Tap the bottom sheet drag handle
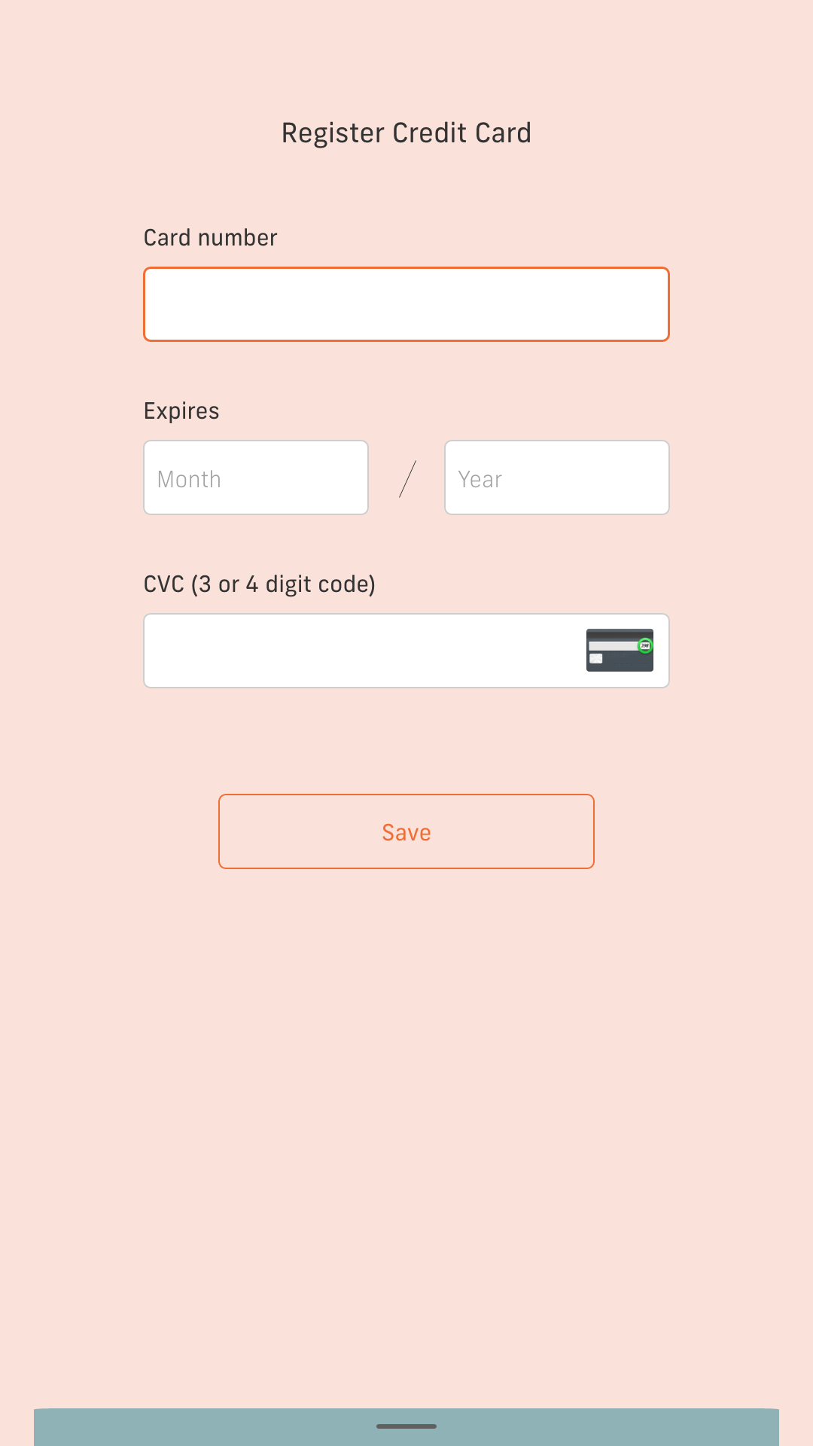Image resolution: width=813 pixels, height=1446 pixels. click(406, 1426)
